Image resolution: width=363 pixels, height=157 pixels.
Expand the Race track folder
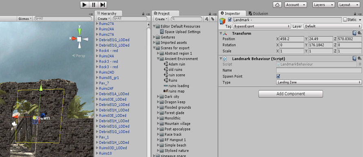(x=158, y=134)
